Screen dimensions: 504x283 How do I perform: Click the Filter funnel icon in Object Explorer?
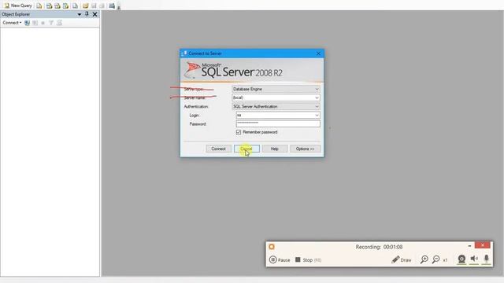(51, 23)
